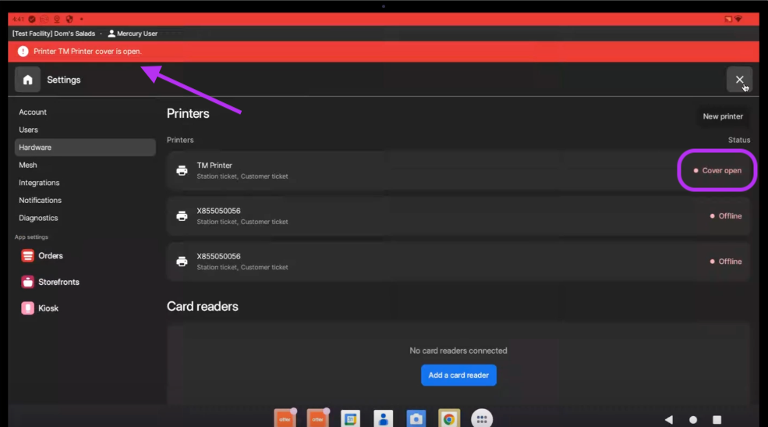Switch to the Mesh settings section
768x427 pixels.
(x=28, y=165)
